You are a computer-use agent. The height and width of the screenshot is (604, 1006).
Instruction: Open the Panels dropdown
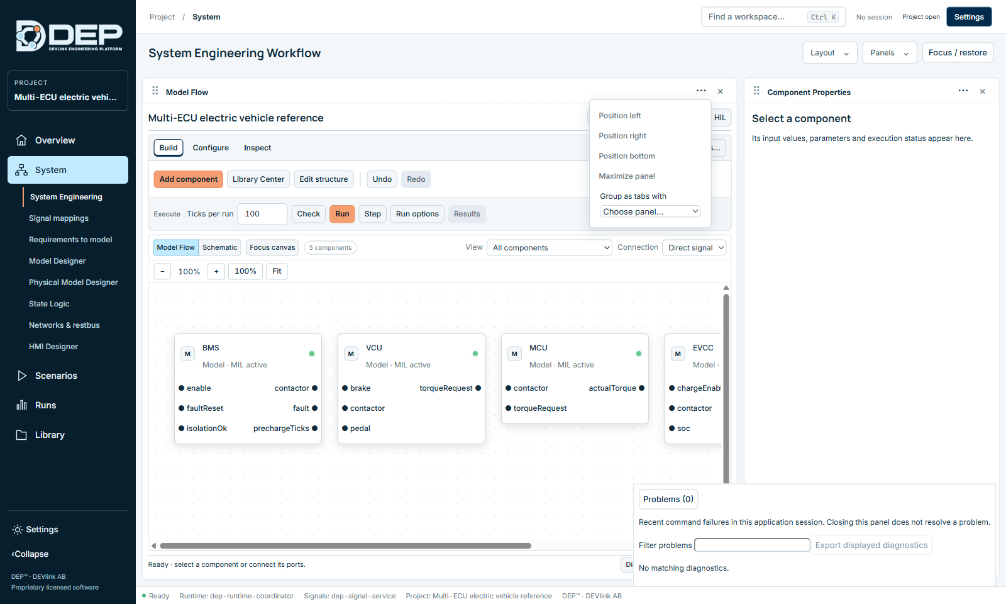coord(890,53)
